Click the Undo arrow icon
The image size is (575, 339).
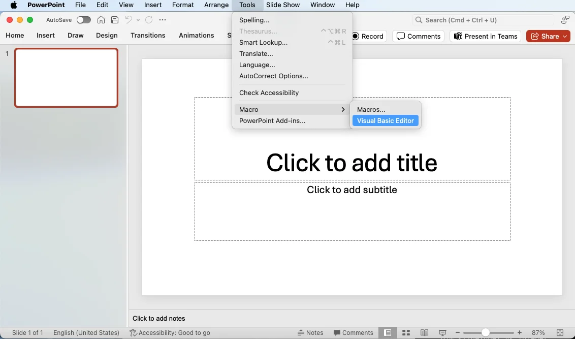[129, 20]
